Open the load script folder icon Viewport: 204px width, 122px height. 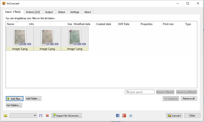5,116
